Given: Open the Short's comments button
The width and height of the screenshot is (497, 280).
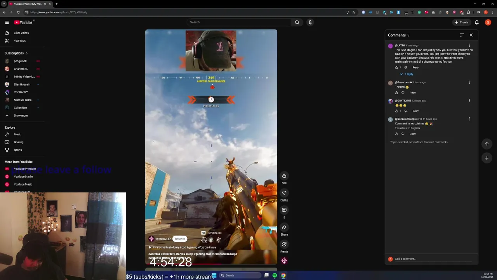Looking at the screenshot, I should 284,210.
